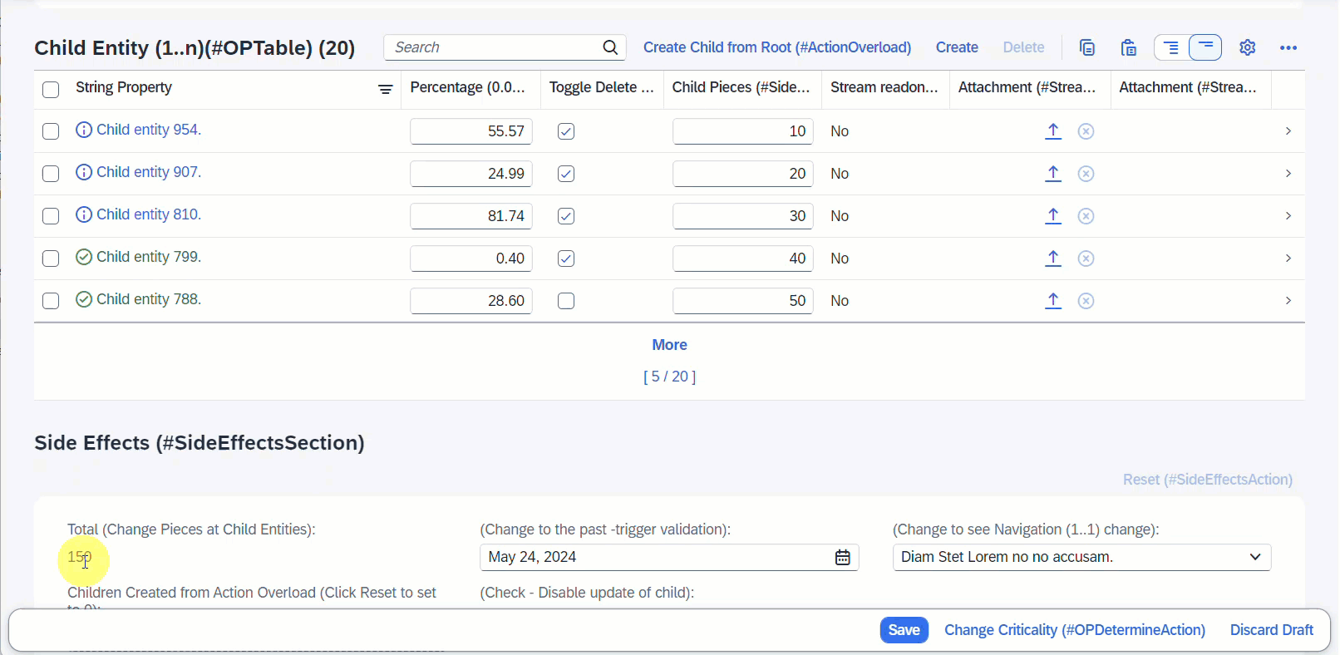Load More child entity rows
1340x655 pixels.
[x=669, y=345]
